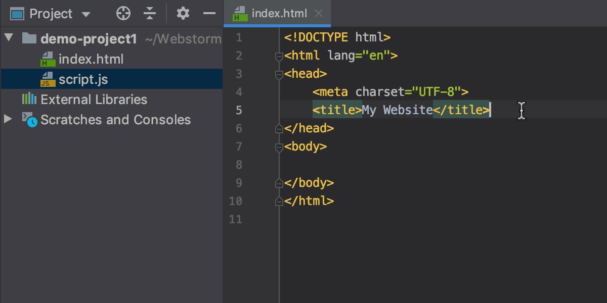Click the JS icon beside script.js
This screenshot has width=607, height=303.
point(48,79)
